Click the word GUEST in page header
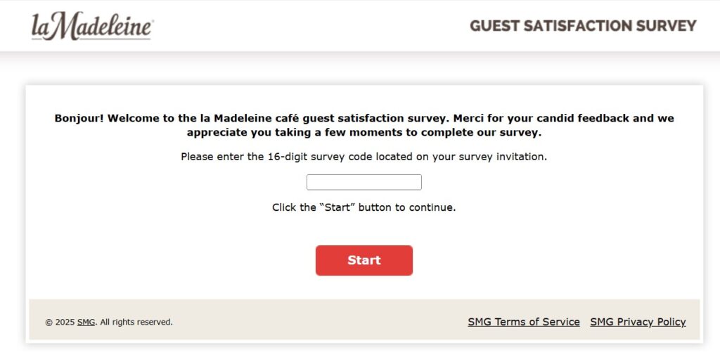Image resolution: width=720 pixels, height=357 pixels. coord(494,26)
